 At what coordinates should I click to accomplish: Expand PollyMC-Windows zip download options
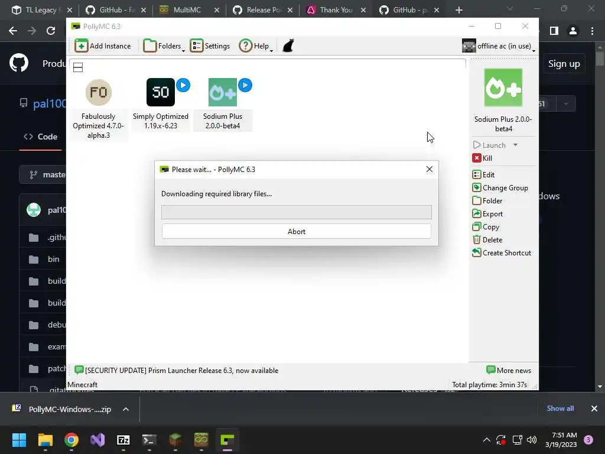(x=126, y=409)
